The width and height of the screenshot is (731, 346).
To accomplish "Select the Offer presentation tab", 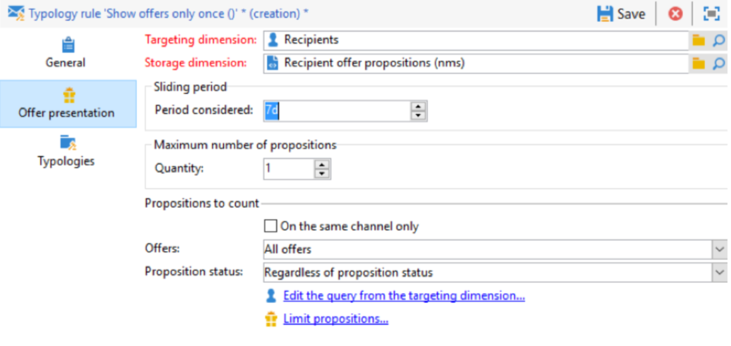I will point(68,103).
